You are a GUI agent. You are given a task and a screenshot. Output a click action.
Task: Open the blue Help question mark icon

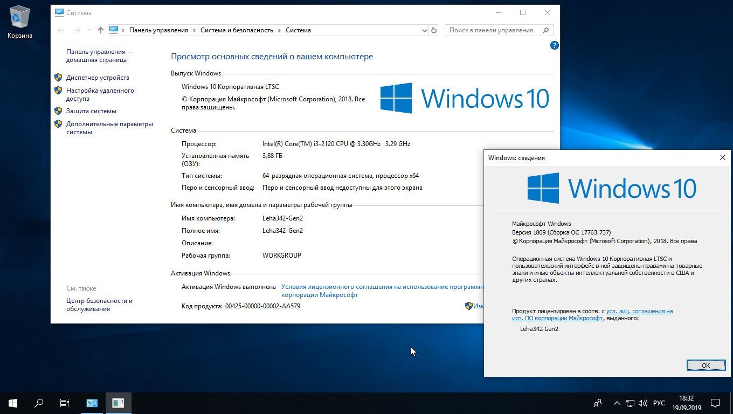[554, 45]
